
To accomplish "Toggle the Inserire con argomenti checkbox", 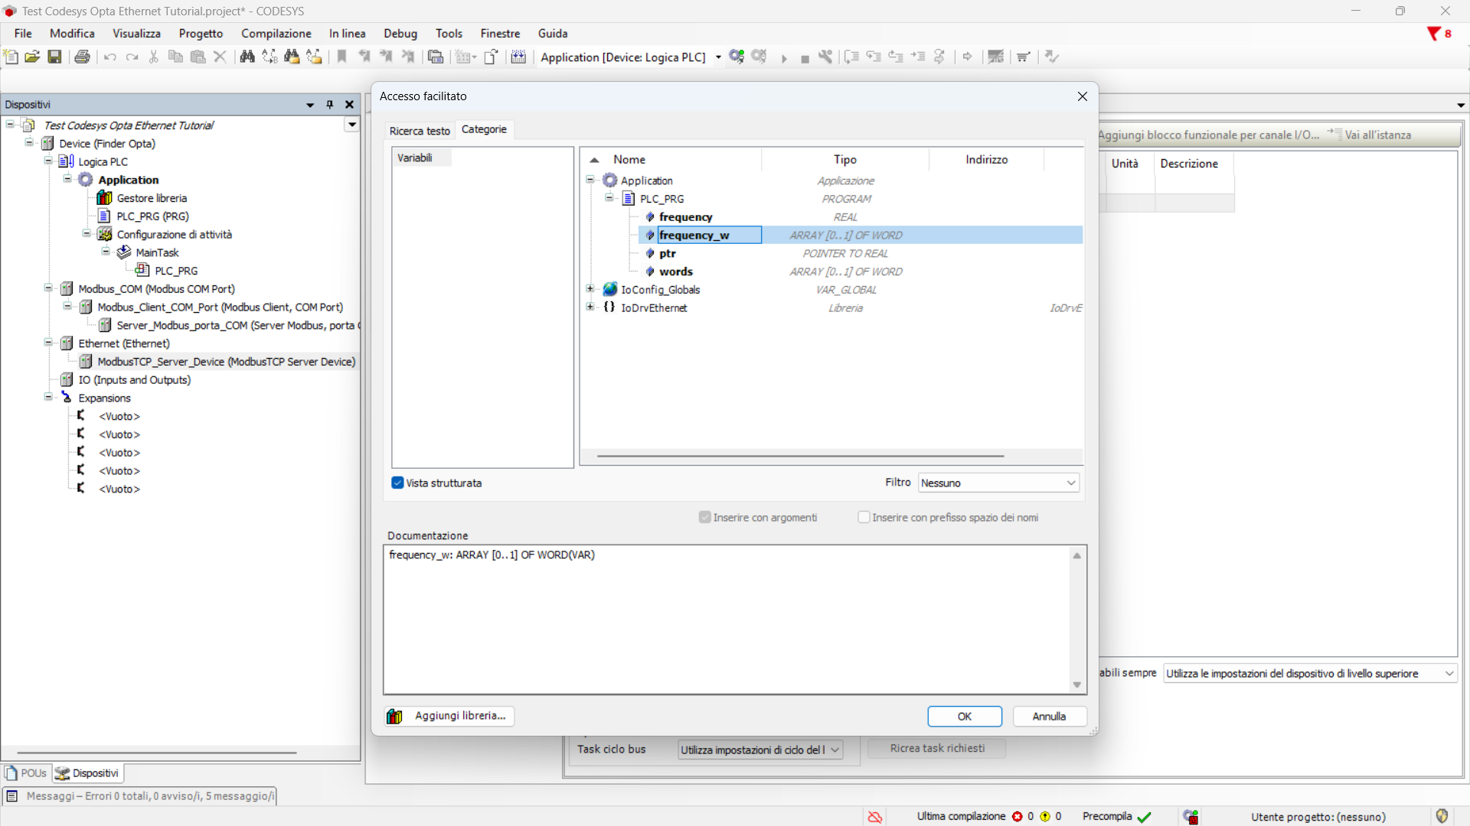I will click(x=704, y=518).
